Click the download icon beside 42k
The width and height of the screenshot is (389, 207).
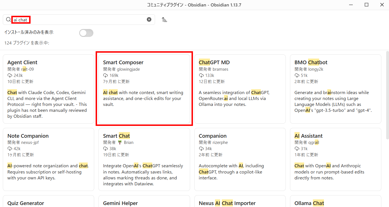coord(10,149)
